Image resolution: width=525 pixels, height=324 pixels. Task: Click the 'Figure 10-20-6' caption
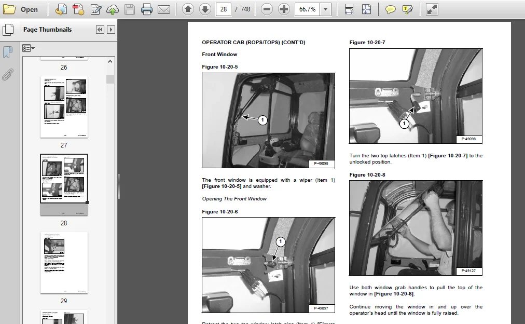pos(219,211)
